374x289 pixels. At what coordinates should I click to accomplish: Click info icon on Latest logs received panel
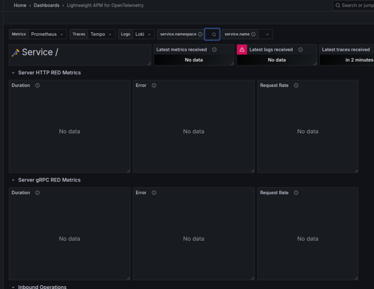point(300,49)
